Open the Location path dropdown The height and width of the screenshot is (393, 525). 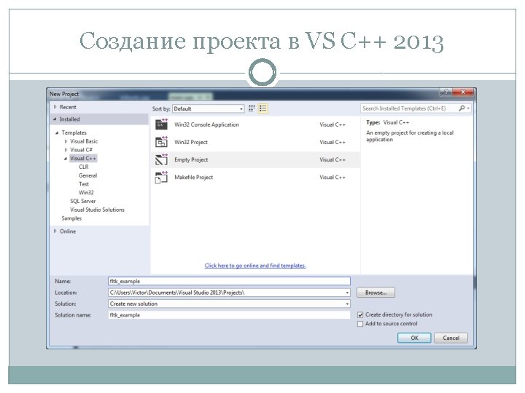pos(347,293)
